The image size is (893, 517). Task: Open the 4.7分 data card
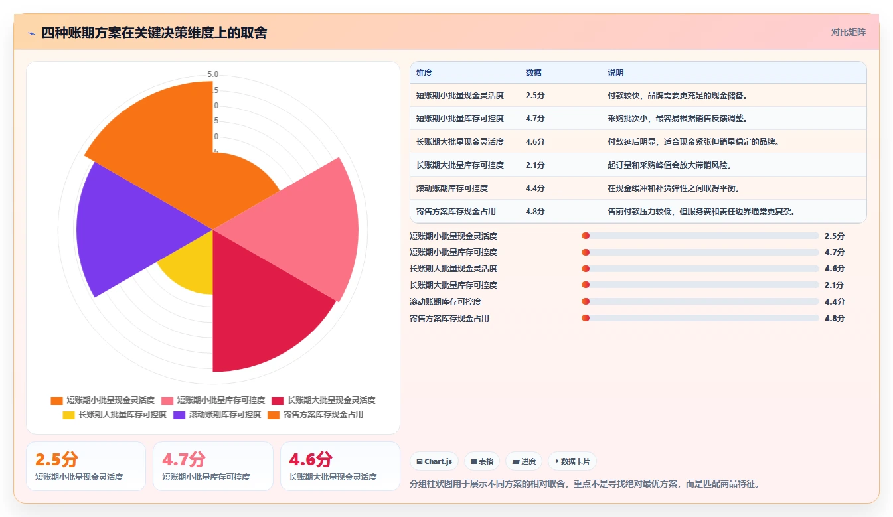(213, 467)
